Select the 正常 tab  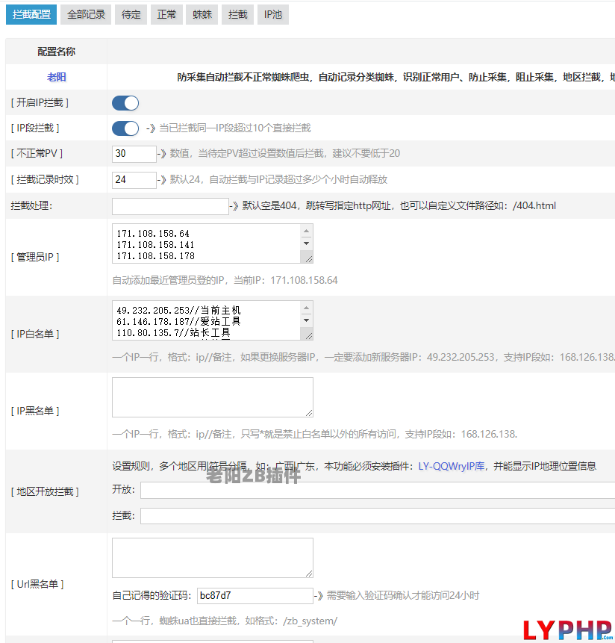click(x=166, y=15)
